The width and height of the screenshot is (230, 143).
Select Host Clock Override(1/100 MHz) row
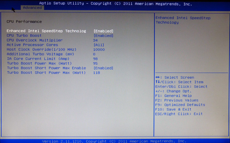point(42,49)
